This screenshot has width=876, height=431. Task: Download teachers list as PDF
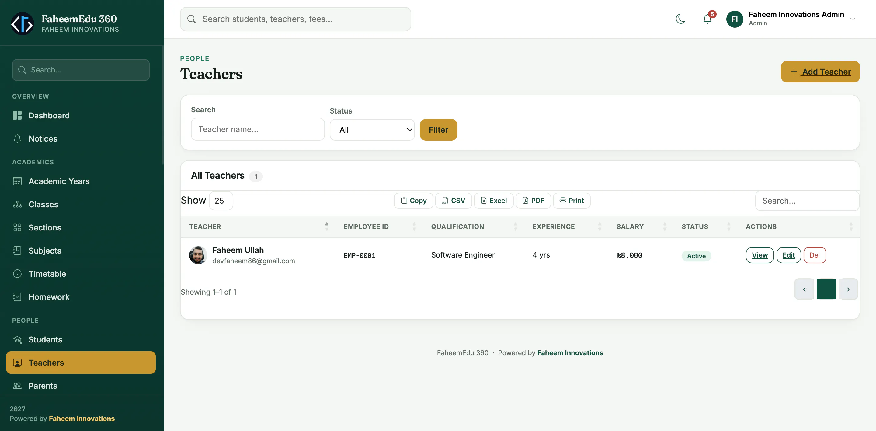[x=533, y=201]
